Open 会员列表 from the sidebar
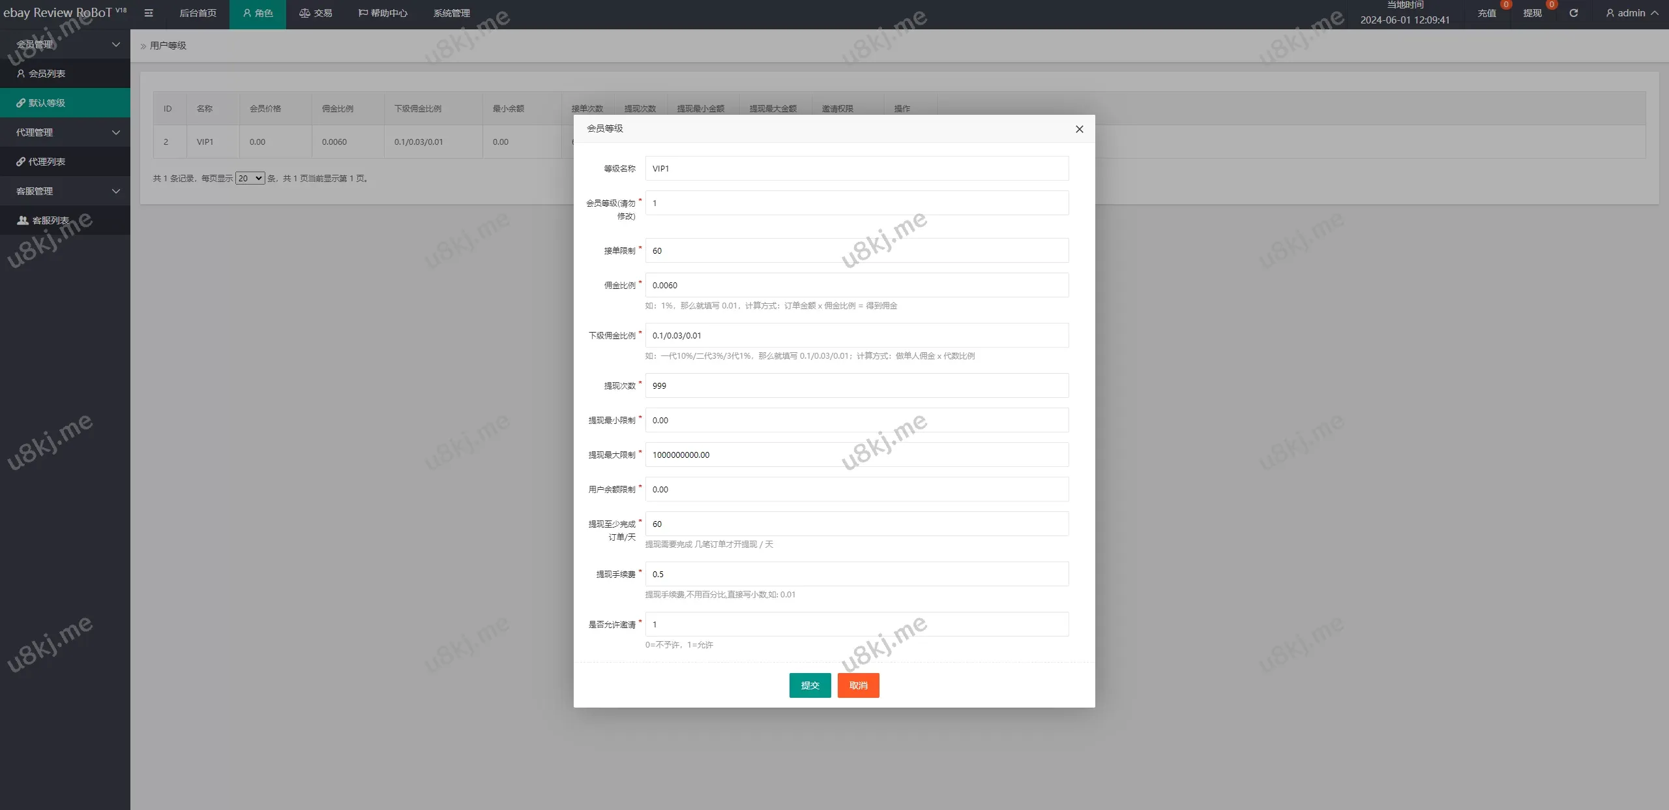The image size is (1669, 810). (47, 74)
